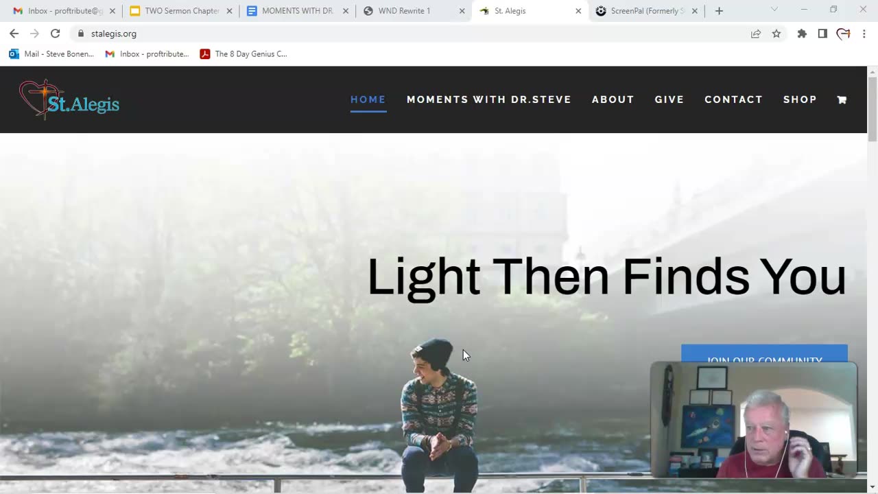Reload the current page
Viewport: 878px width, 494px height.
(55, 34)
